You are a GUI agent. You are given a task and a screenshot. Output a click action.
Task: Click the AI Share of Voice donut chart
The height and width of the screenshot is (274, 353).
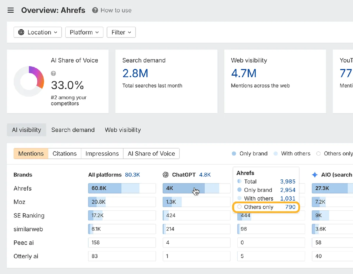(x=29, y=81)
